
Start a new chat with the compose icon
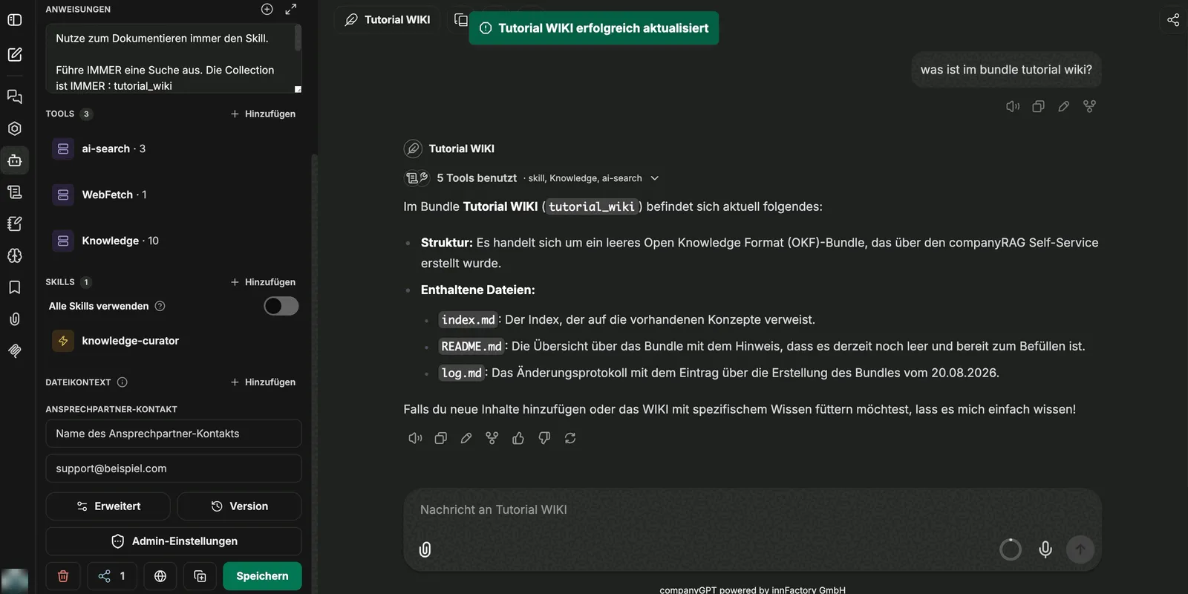pos(15,54)
